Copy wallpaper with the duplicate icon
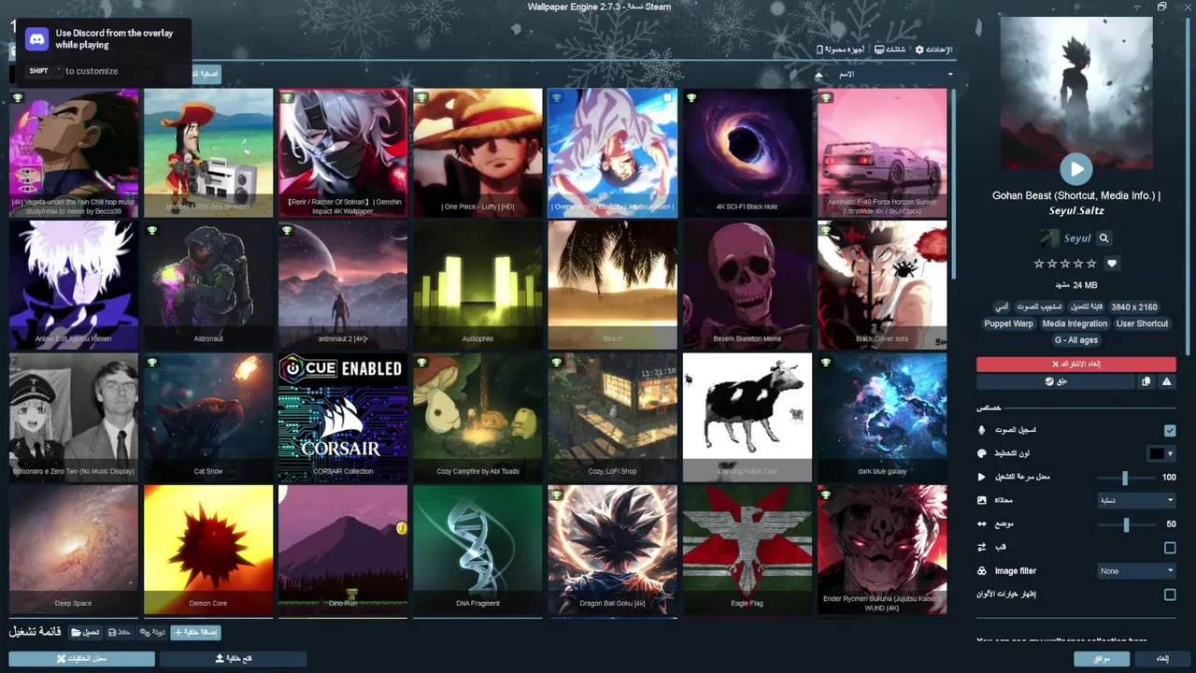 [x=1146, y=381]
